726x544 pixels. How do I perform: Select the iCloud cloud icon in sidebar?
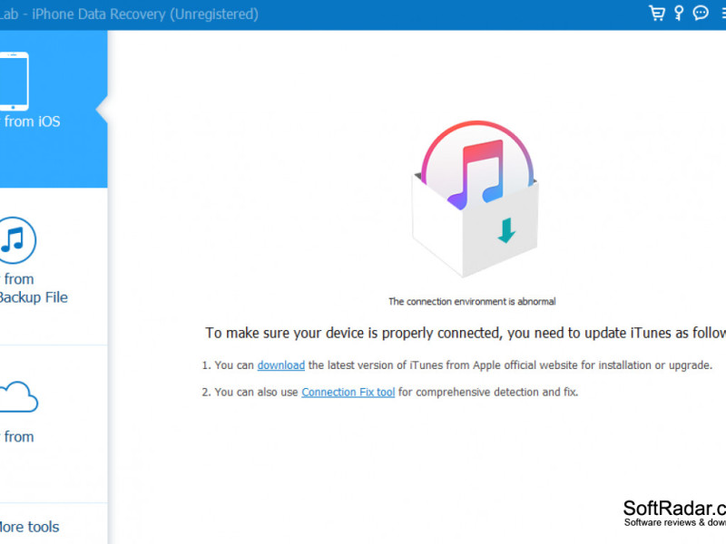(x=18, y=397)
